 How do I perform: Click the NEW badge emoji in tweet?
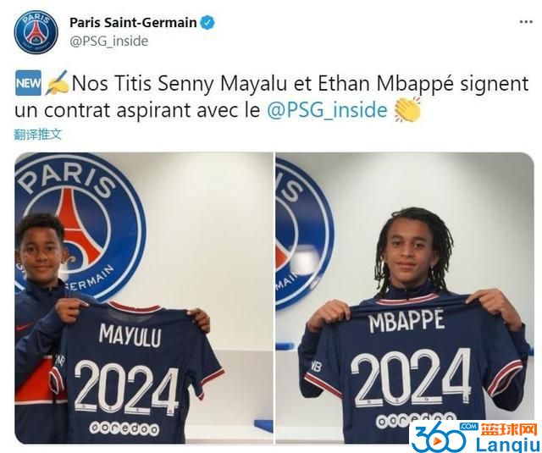pyautogui.click(x=28, y=83)
